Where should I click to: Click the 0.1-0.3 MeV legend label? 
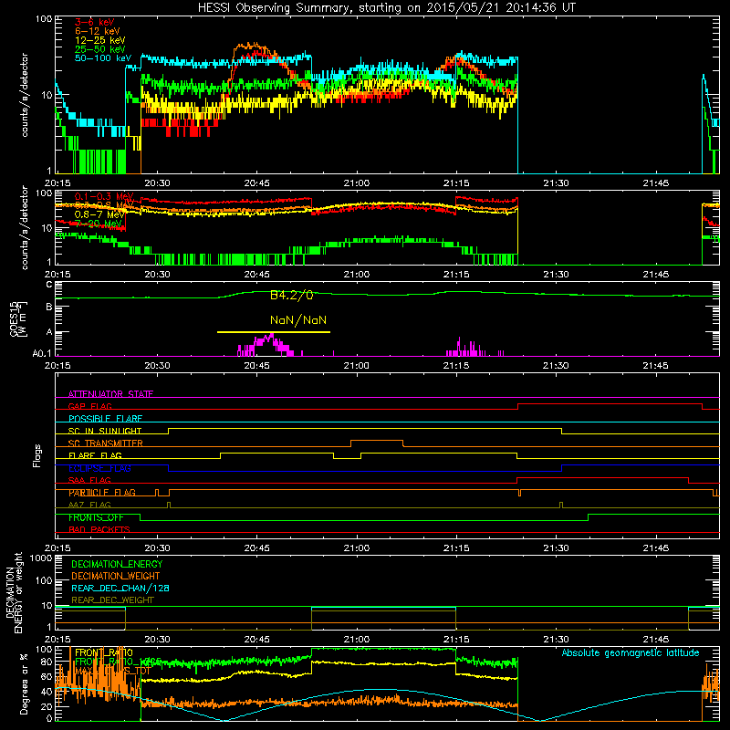click(104, 196)
